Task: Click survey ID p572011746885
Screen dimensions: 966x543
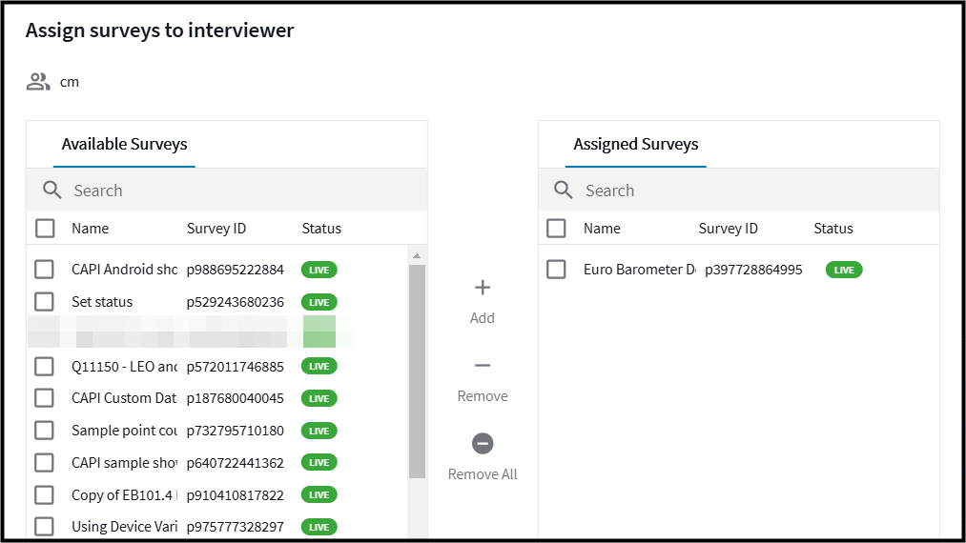Action: (236, 367)
